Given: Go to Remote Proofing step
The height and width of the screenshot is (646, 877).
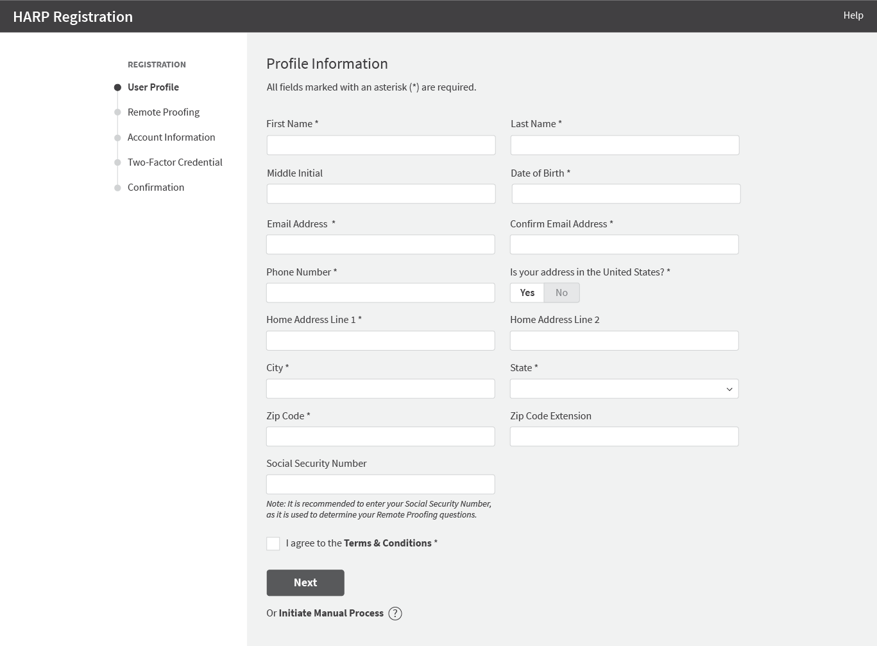Looking at the screenshot, I should [164, 112].
